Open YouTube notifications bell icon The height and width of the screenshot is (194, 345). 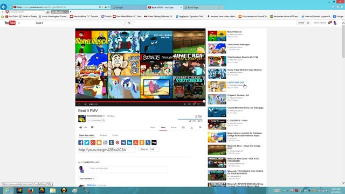click(329, 23)
